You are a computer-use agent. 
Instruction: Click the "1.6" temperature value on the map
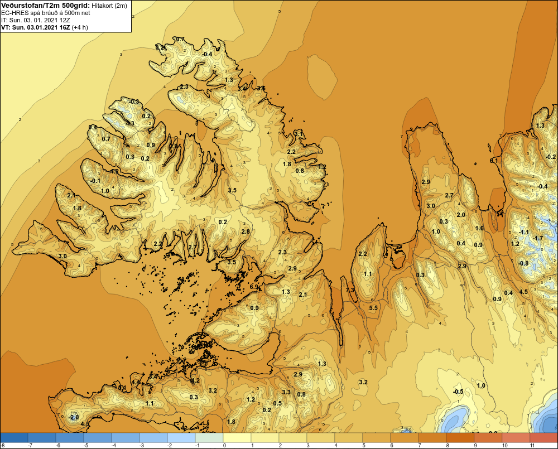[480, 228]
